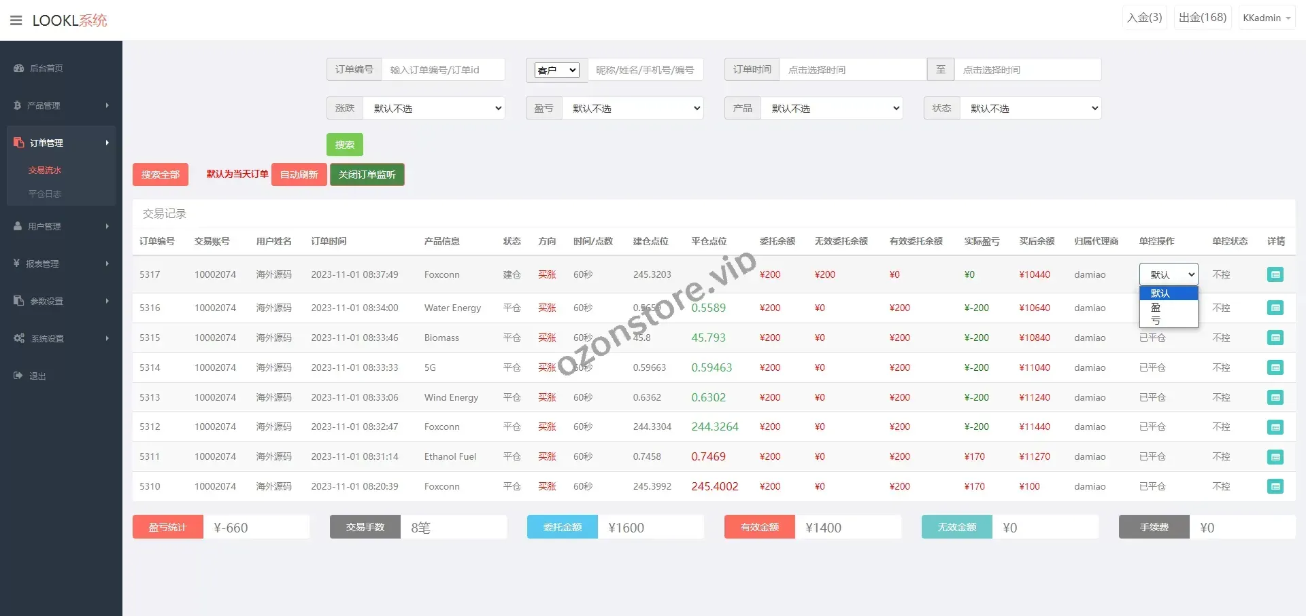
Task: Click details icon for Biomass order 5315
Action: (1275, 338)
